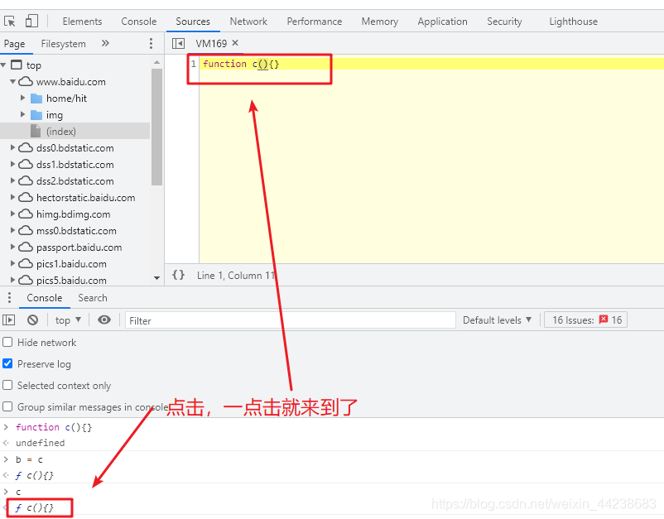Enable Selected context only checkbox
This screenshot has width=664, height=519.
[x=7, y=385]
